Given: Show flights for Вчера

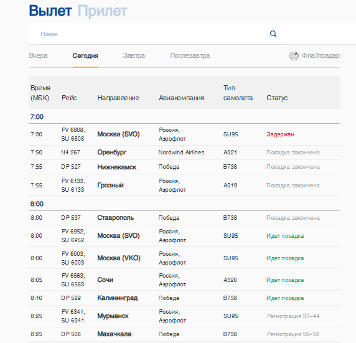Looking at the screenshot, I should coord(39,55).
